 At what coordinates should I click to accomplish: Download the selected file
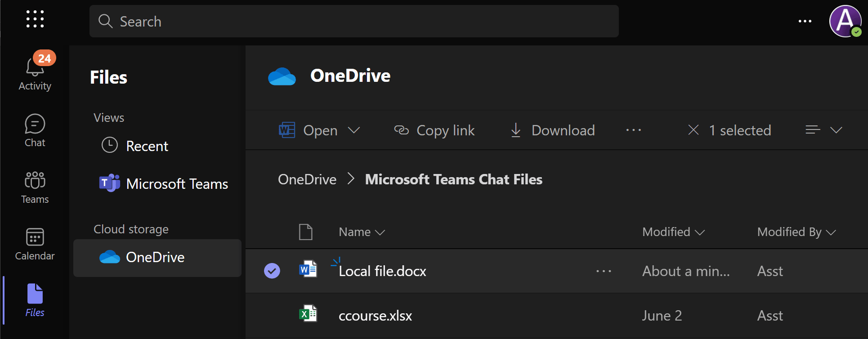pyautogui.click(x=553, y=130)
